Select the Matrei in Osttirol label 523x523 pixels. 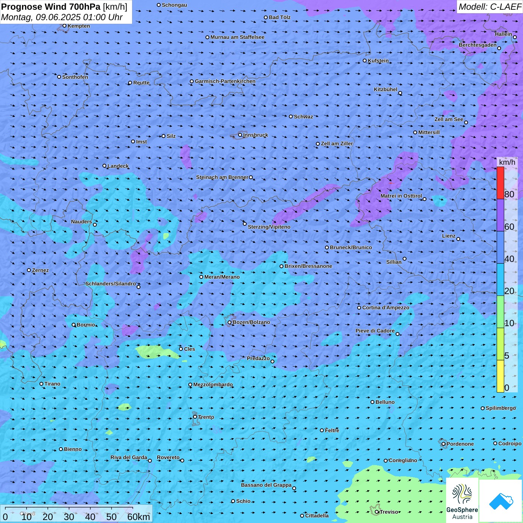[401, 196]
